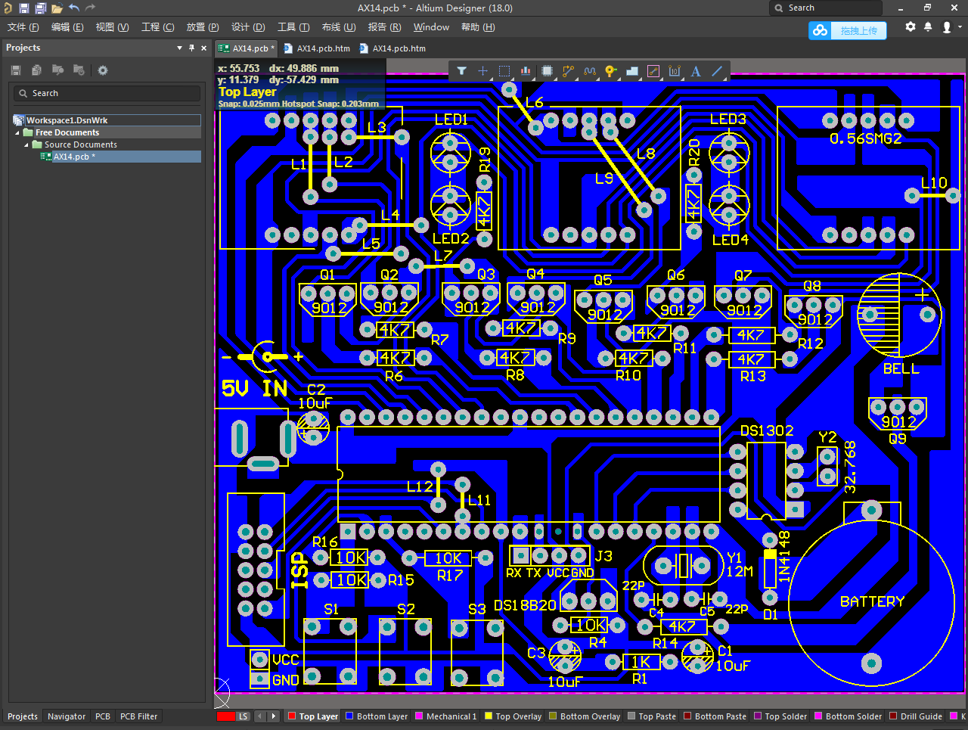Open the notifications bell icon
Viewport: 968px width, 730px height.
pyautogui.click(x=928, y=26)
